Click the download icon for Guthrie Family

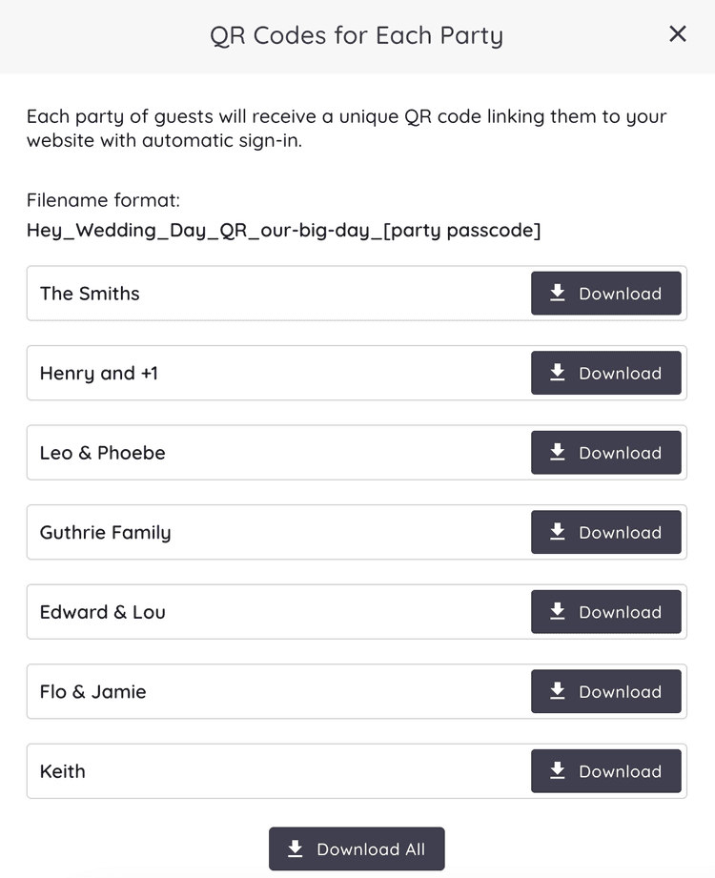(x=558, y=532)
